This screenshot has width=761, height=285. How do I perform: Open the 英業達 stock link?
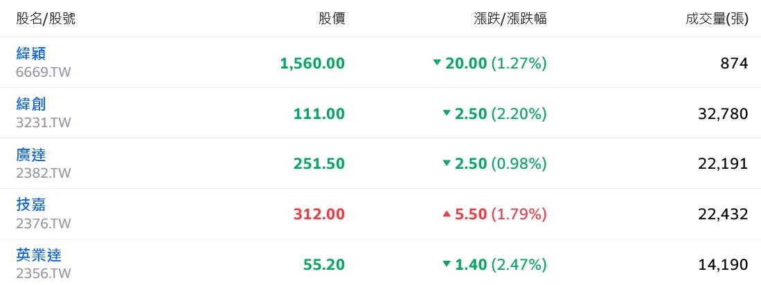click(38, 255)
